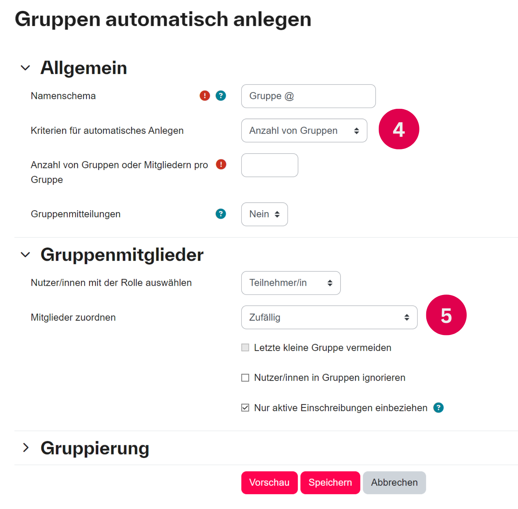
Task: Toggle Letzte kleine Gruppe vermeiden
Action: pos(245,347)
